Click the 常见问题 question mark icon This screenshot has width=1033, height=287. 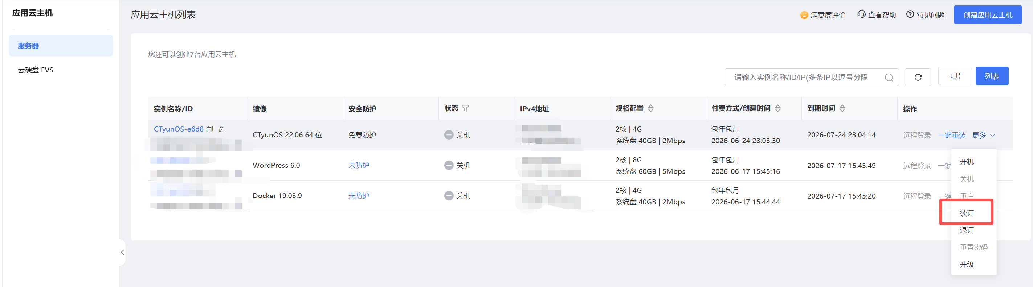(x=910, y=14)
